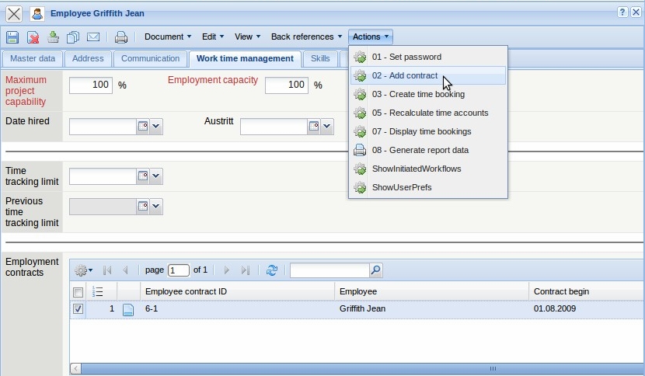Select '02 - Add contract' from Actions menu
Image resolution: width=645 pixels, height=376 pixels.
point(404,75)
